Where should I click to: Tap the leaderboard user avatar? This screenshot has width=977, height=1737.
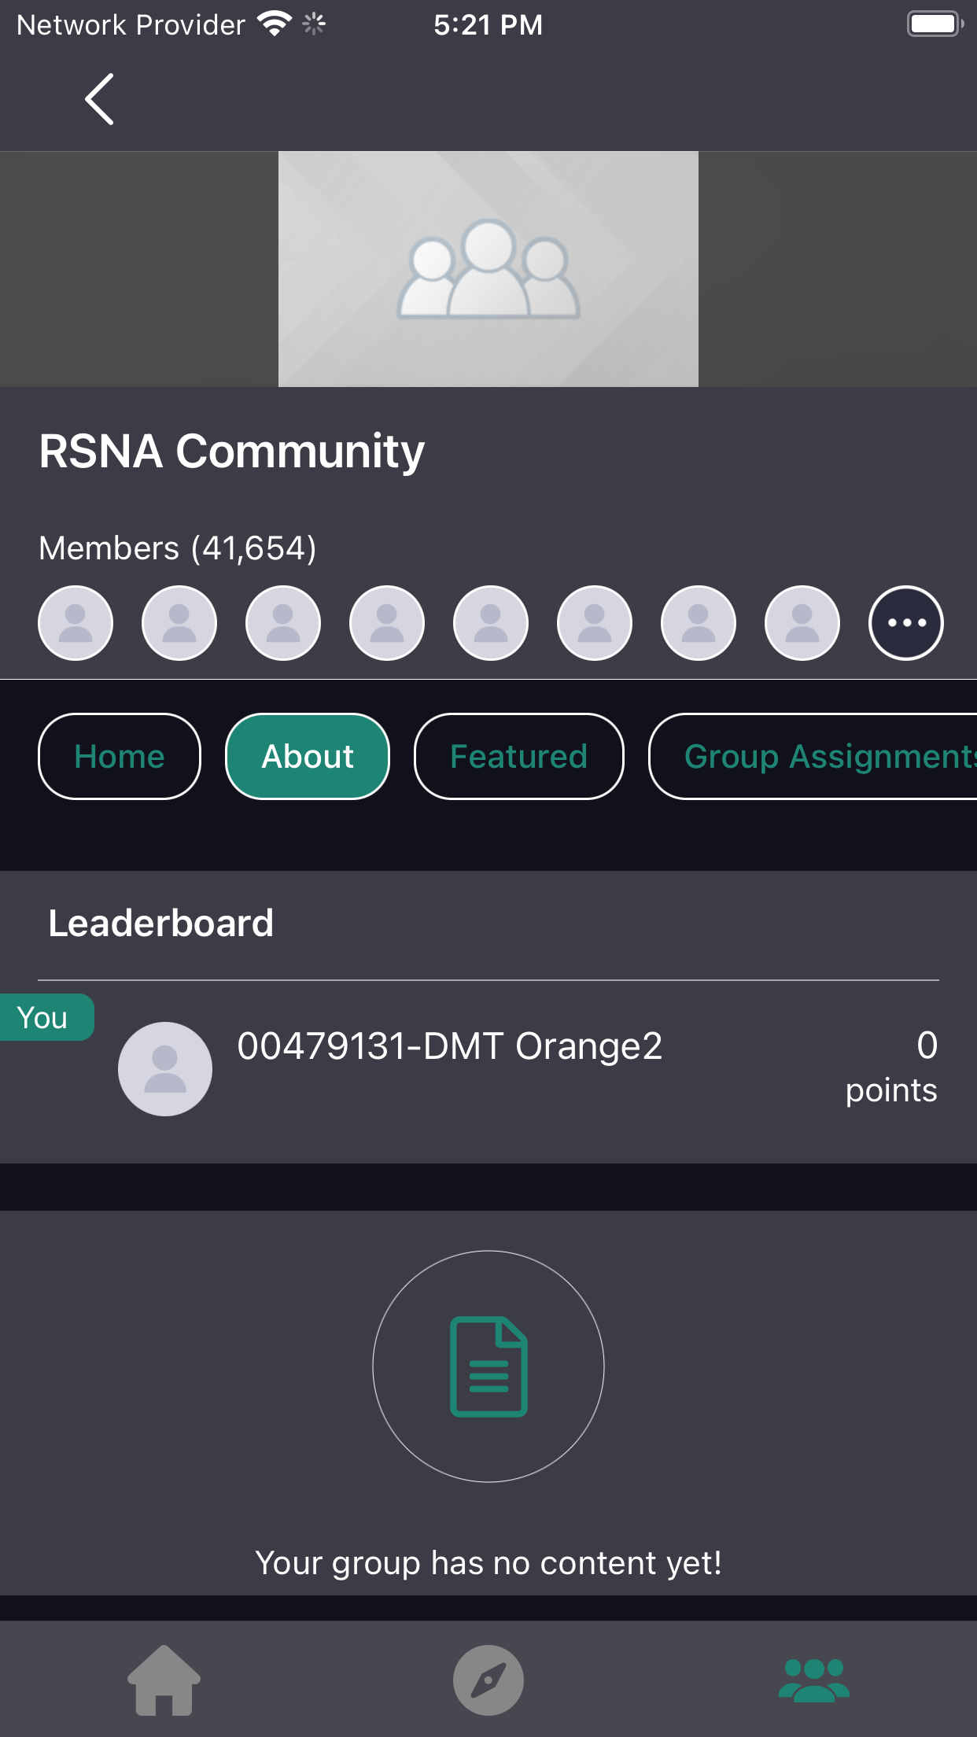coord(165,1068)
